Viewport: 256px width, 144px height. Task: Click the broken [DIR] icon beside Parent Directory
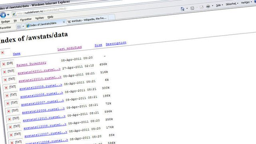pos(7,64)
